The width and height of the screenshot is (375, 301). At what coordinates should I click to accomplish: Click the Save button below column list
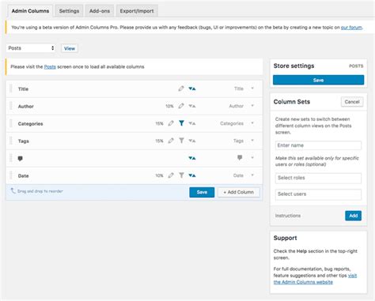(x=202, y=192)
